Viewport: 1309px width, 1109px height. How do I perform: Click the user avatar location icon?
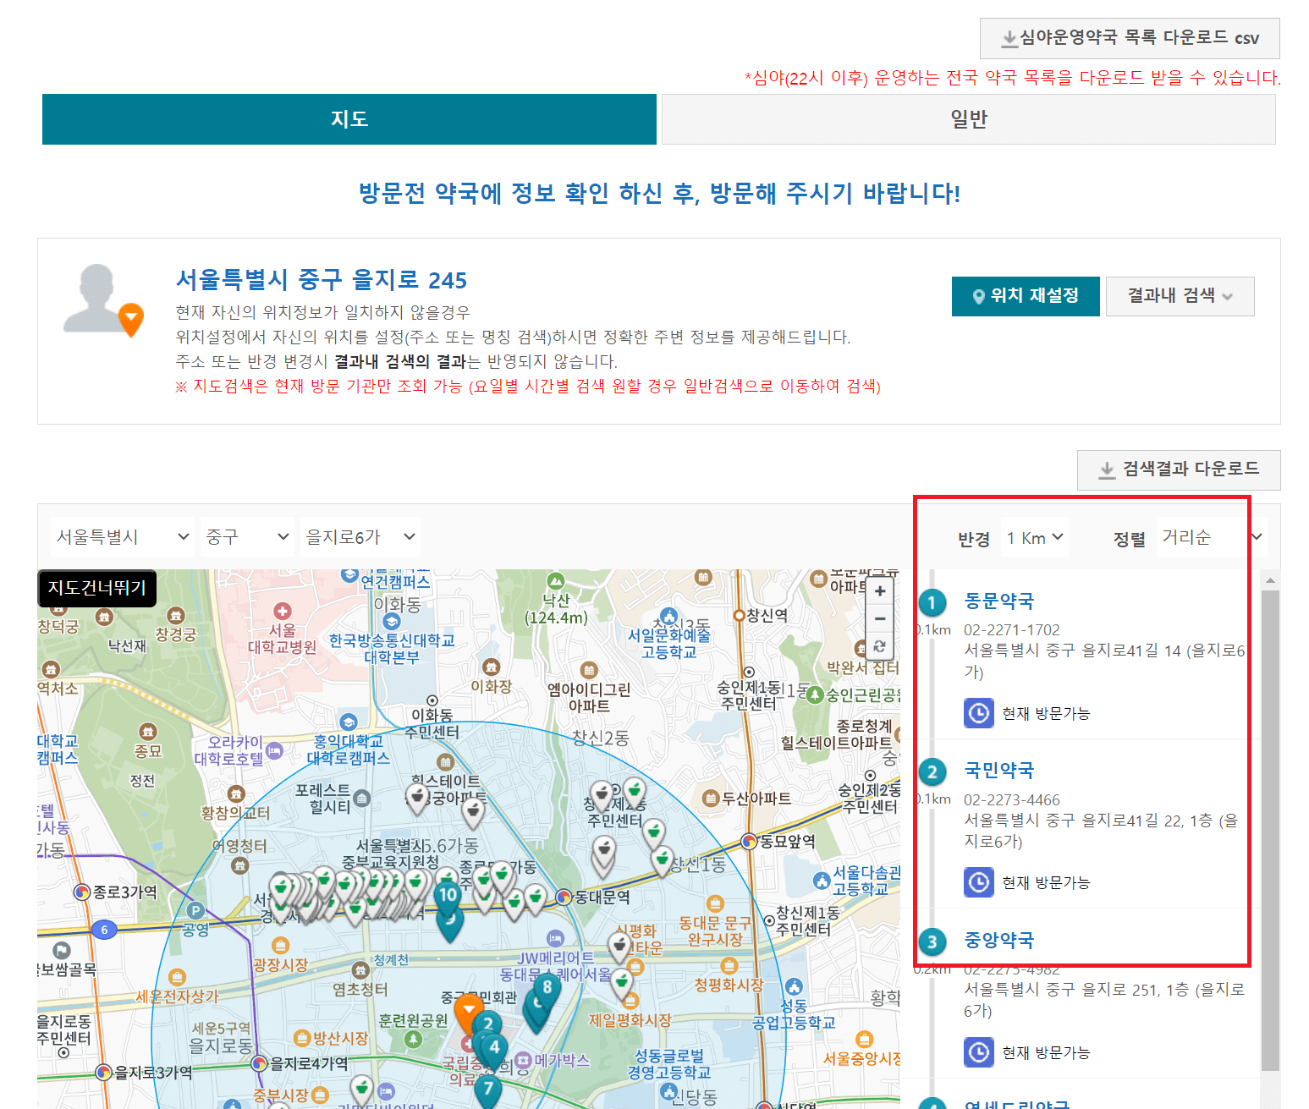point(103,299)
